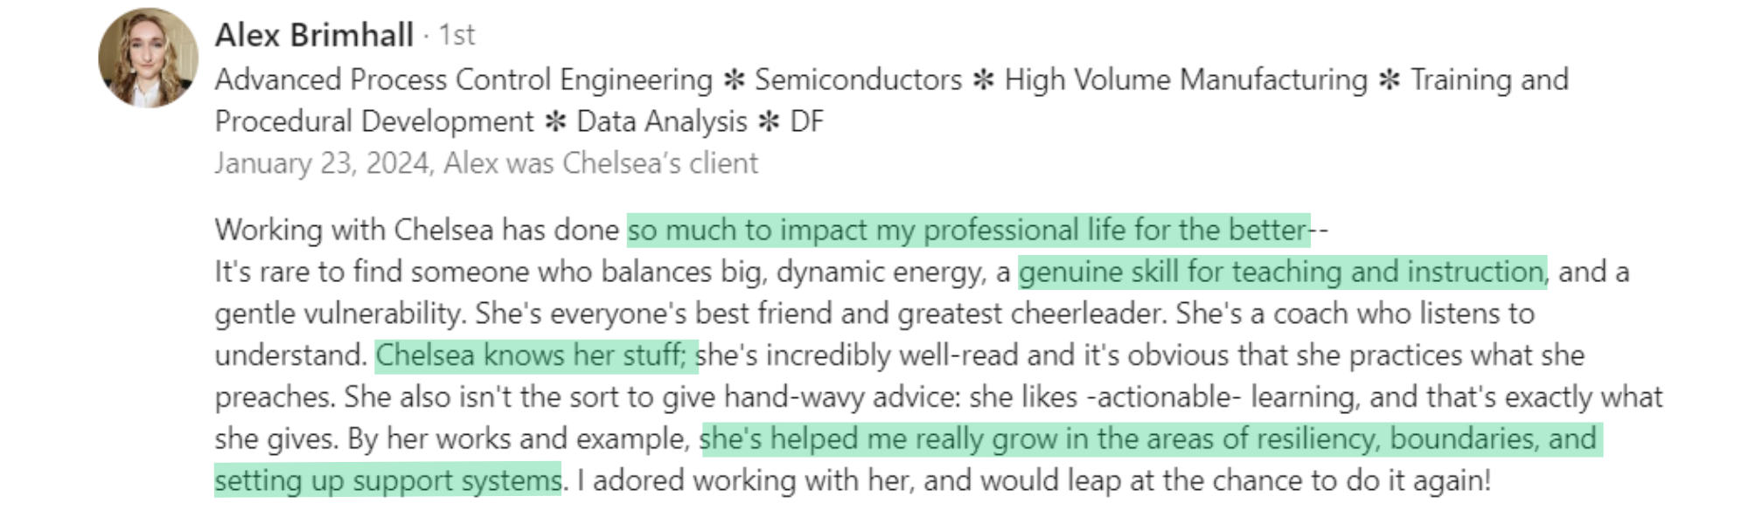Click the asterisk between Semiconductors and High Volume
Viewport: 1749px width, 524px height.
pos(983,80)
